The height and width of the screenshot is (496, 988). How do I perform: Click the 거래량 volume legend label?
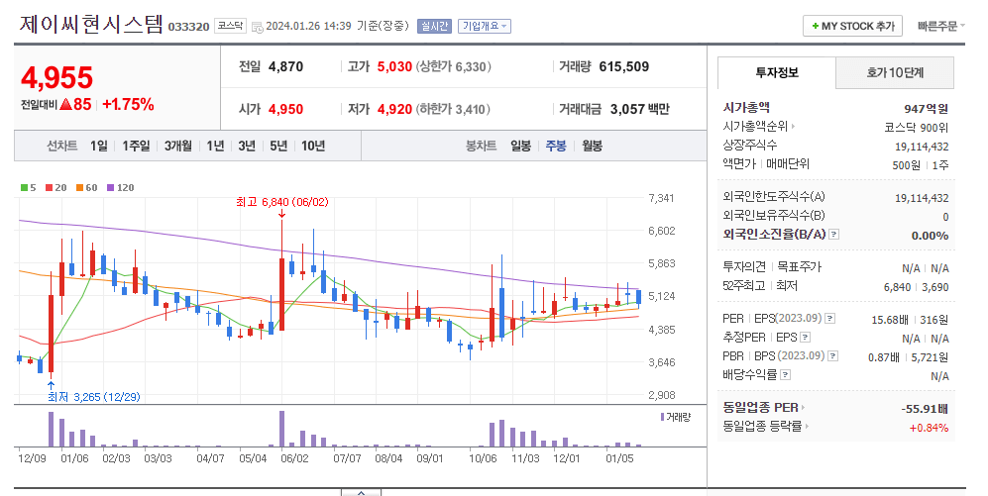676,418
